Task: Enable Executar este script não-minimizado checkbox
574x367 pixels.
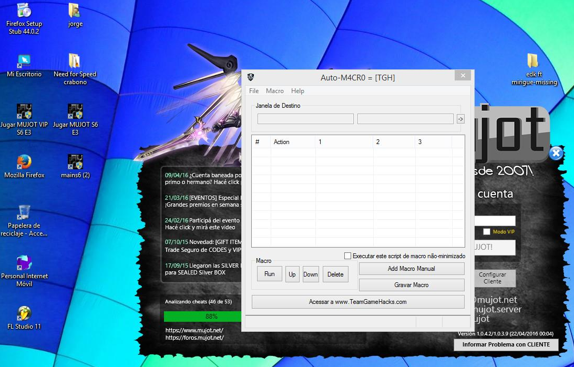Action: pyautogui.click(x=347, y=256)
